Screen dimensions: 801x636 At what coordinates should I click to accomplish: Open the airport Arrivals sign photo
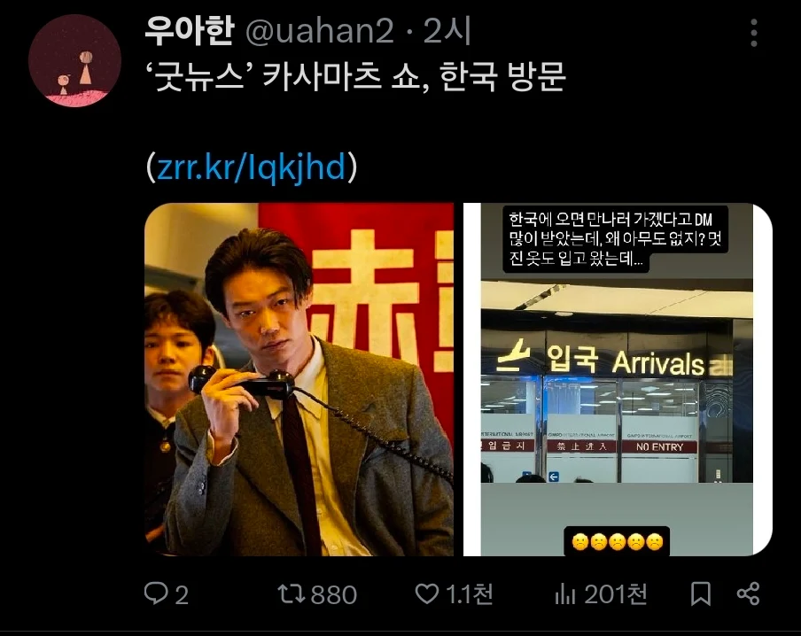point(618,379)
